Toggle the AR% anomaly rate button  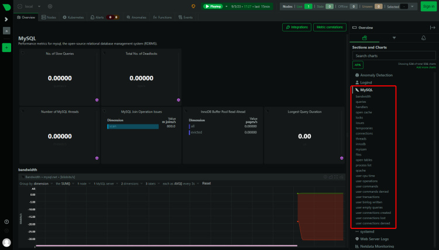358,65
